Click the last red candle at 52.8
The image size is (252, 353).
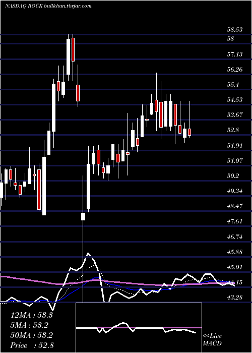tap(190, 132)
